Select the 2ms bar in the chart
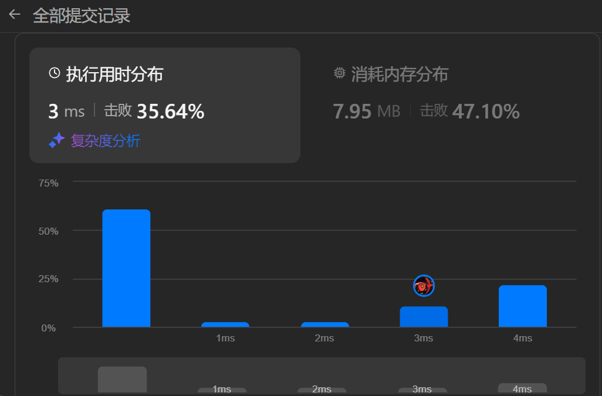602x396 pixels. [325, 324]
